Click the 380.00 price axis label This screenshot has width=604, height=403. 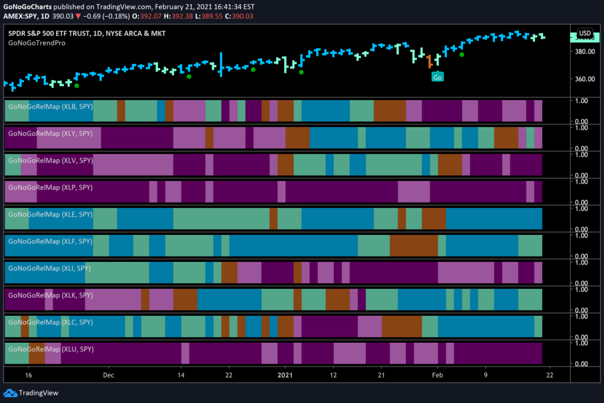pos(585,52)
